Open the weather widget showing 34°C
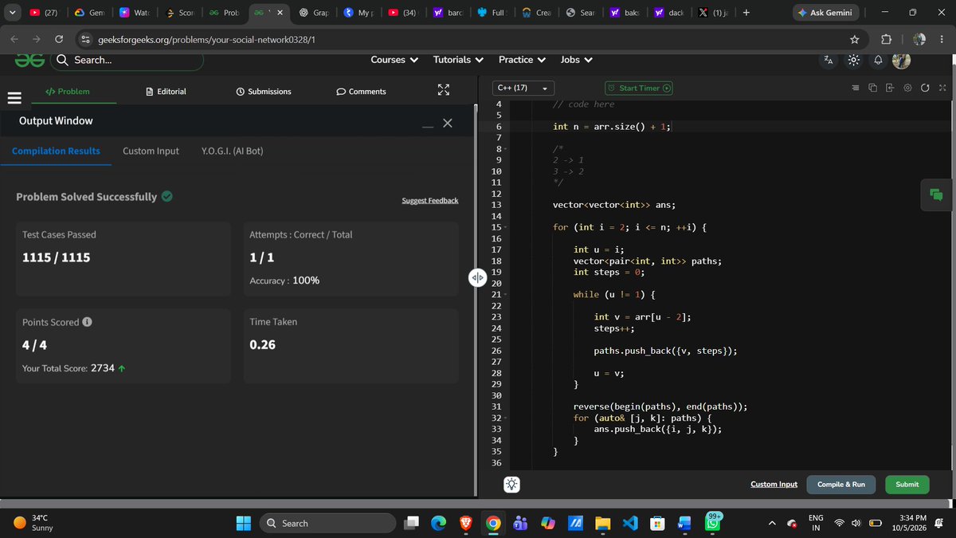This screenshot has height=538, width=956. click(33, 523)
